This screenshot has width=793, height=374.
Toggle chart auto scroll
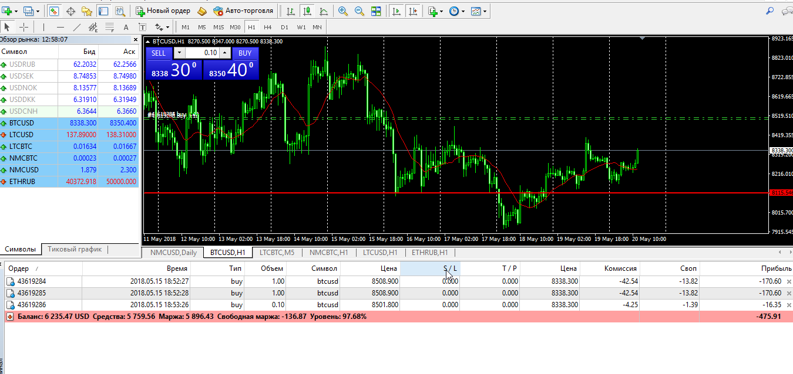pyautogui.click(x=396, y=11)
